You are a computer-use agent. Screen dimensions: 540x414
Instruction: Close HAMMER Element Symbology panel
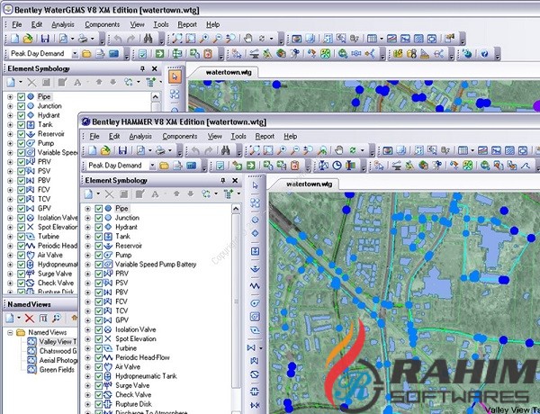click(235, 181)
